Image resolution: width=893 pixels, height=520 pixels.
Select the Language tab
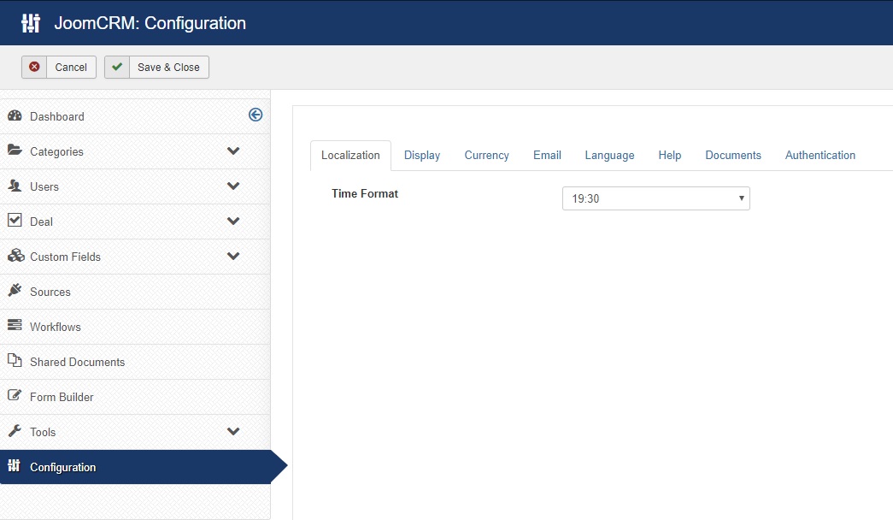pos(609,155)
